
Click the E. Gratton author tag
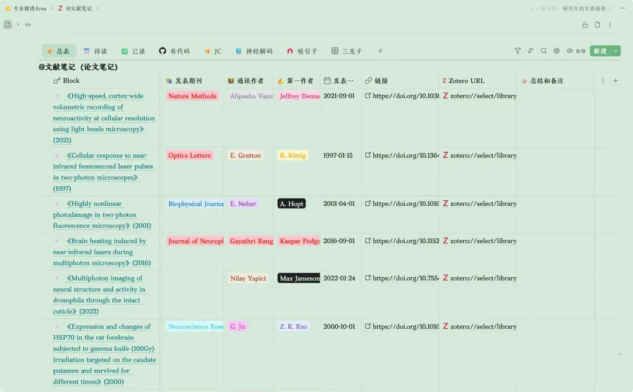click(246, 155)
